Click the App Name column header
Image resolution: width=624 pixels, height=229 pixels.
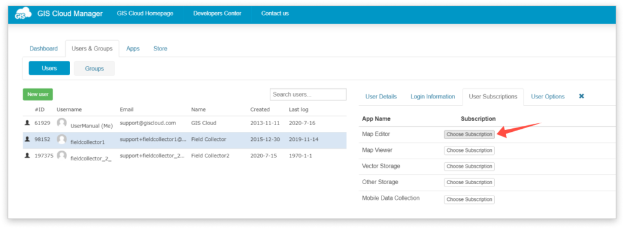pyautogui.click(x=377, y=118)
